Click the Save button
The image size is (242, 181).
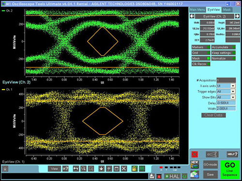tap(210, 175)
